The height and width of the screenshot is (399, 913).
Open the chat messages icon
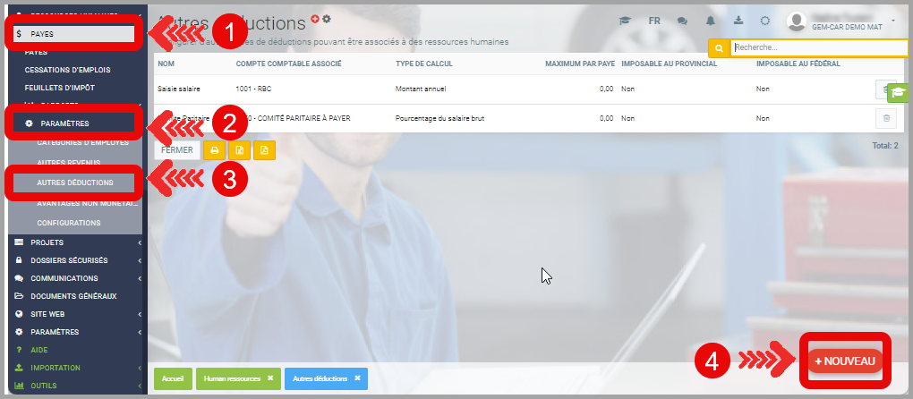[682, 21]
